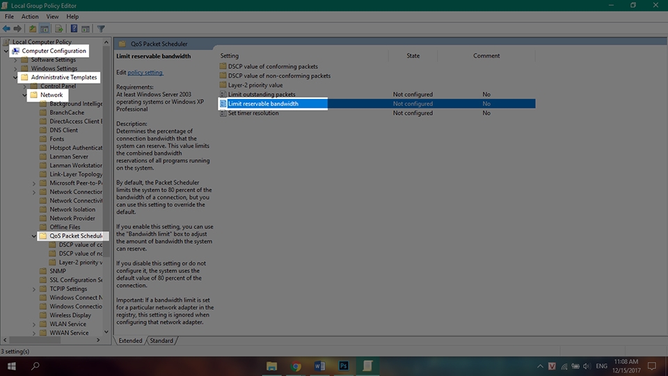Open the File menu
The width and height of the screenshot is (668, 376).
pyautogui.click(x=9, y=16)
